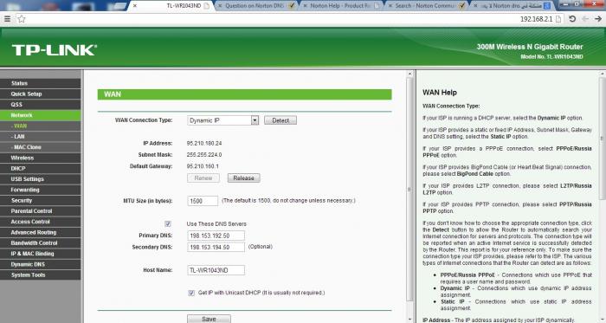Bookmark page with star icon
Viewport: 606px width, 323px height.
22,19
